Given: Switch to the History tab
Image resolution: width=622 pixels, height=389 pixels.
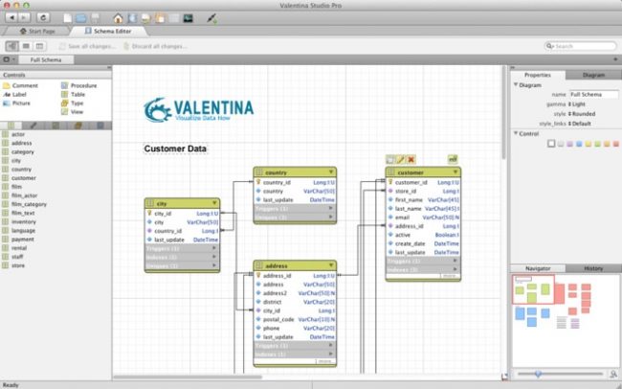Looking at the screenshot, I should [x=593, y=268].
